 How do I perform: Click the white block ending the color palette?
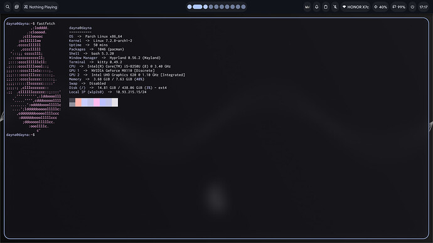click(115, 102)
